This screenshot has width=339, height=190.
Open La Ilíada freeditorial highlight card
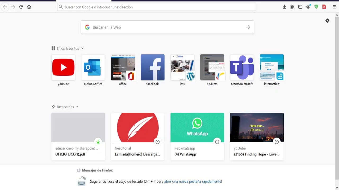coord(138,137)
